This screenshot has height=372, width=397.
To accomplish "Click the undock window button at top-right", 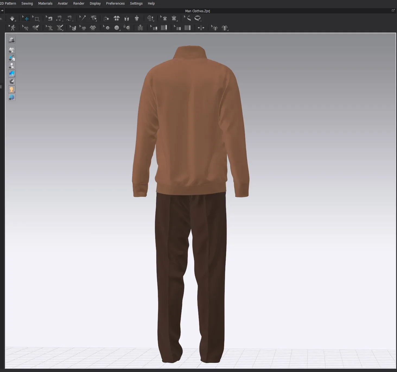I will point(393,11).
